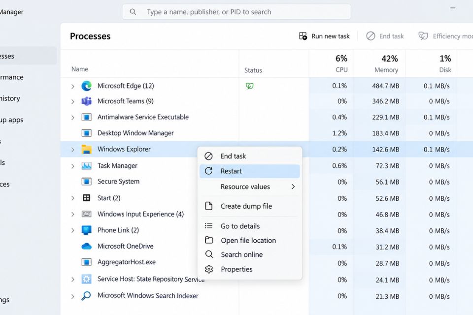
Task: Click the Desktop Window Manager icon
Action: click(x=87, y=133)
